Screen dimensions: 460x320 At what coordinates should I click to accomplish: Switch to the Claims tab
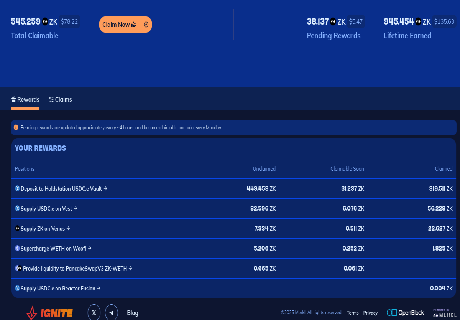tap(60, 99)
